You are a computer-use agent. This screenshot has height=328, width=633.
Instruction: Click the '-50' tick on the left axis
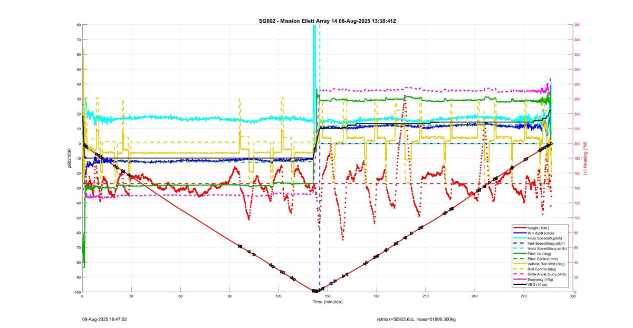tap(78, 218)
